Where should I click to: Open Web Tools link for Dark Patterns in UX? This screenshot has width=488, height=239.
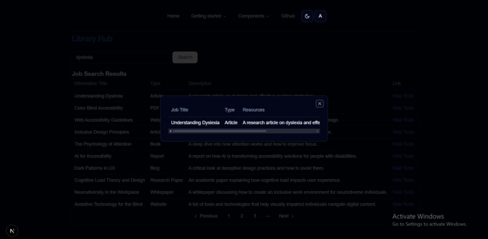(x=403, y=168)
